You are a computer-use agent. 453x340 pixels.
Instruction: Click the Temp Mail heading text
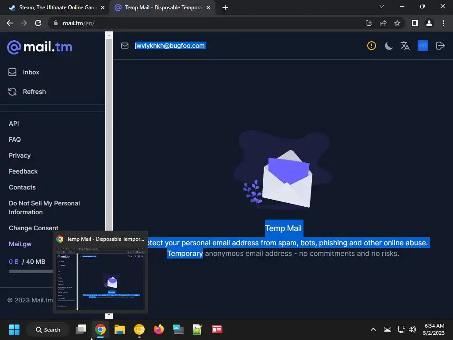(x=284, y=228)
